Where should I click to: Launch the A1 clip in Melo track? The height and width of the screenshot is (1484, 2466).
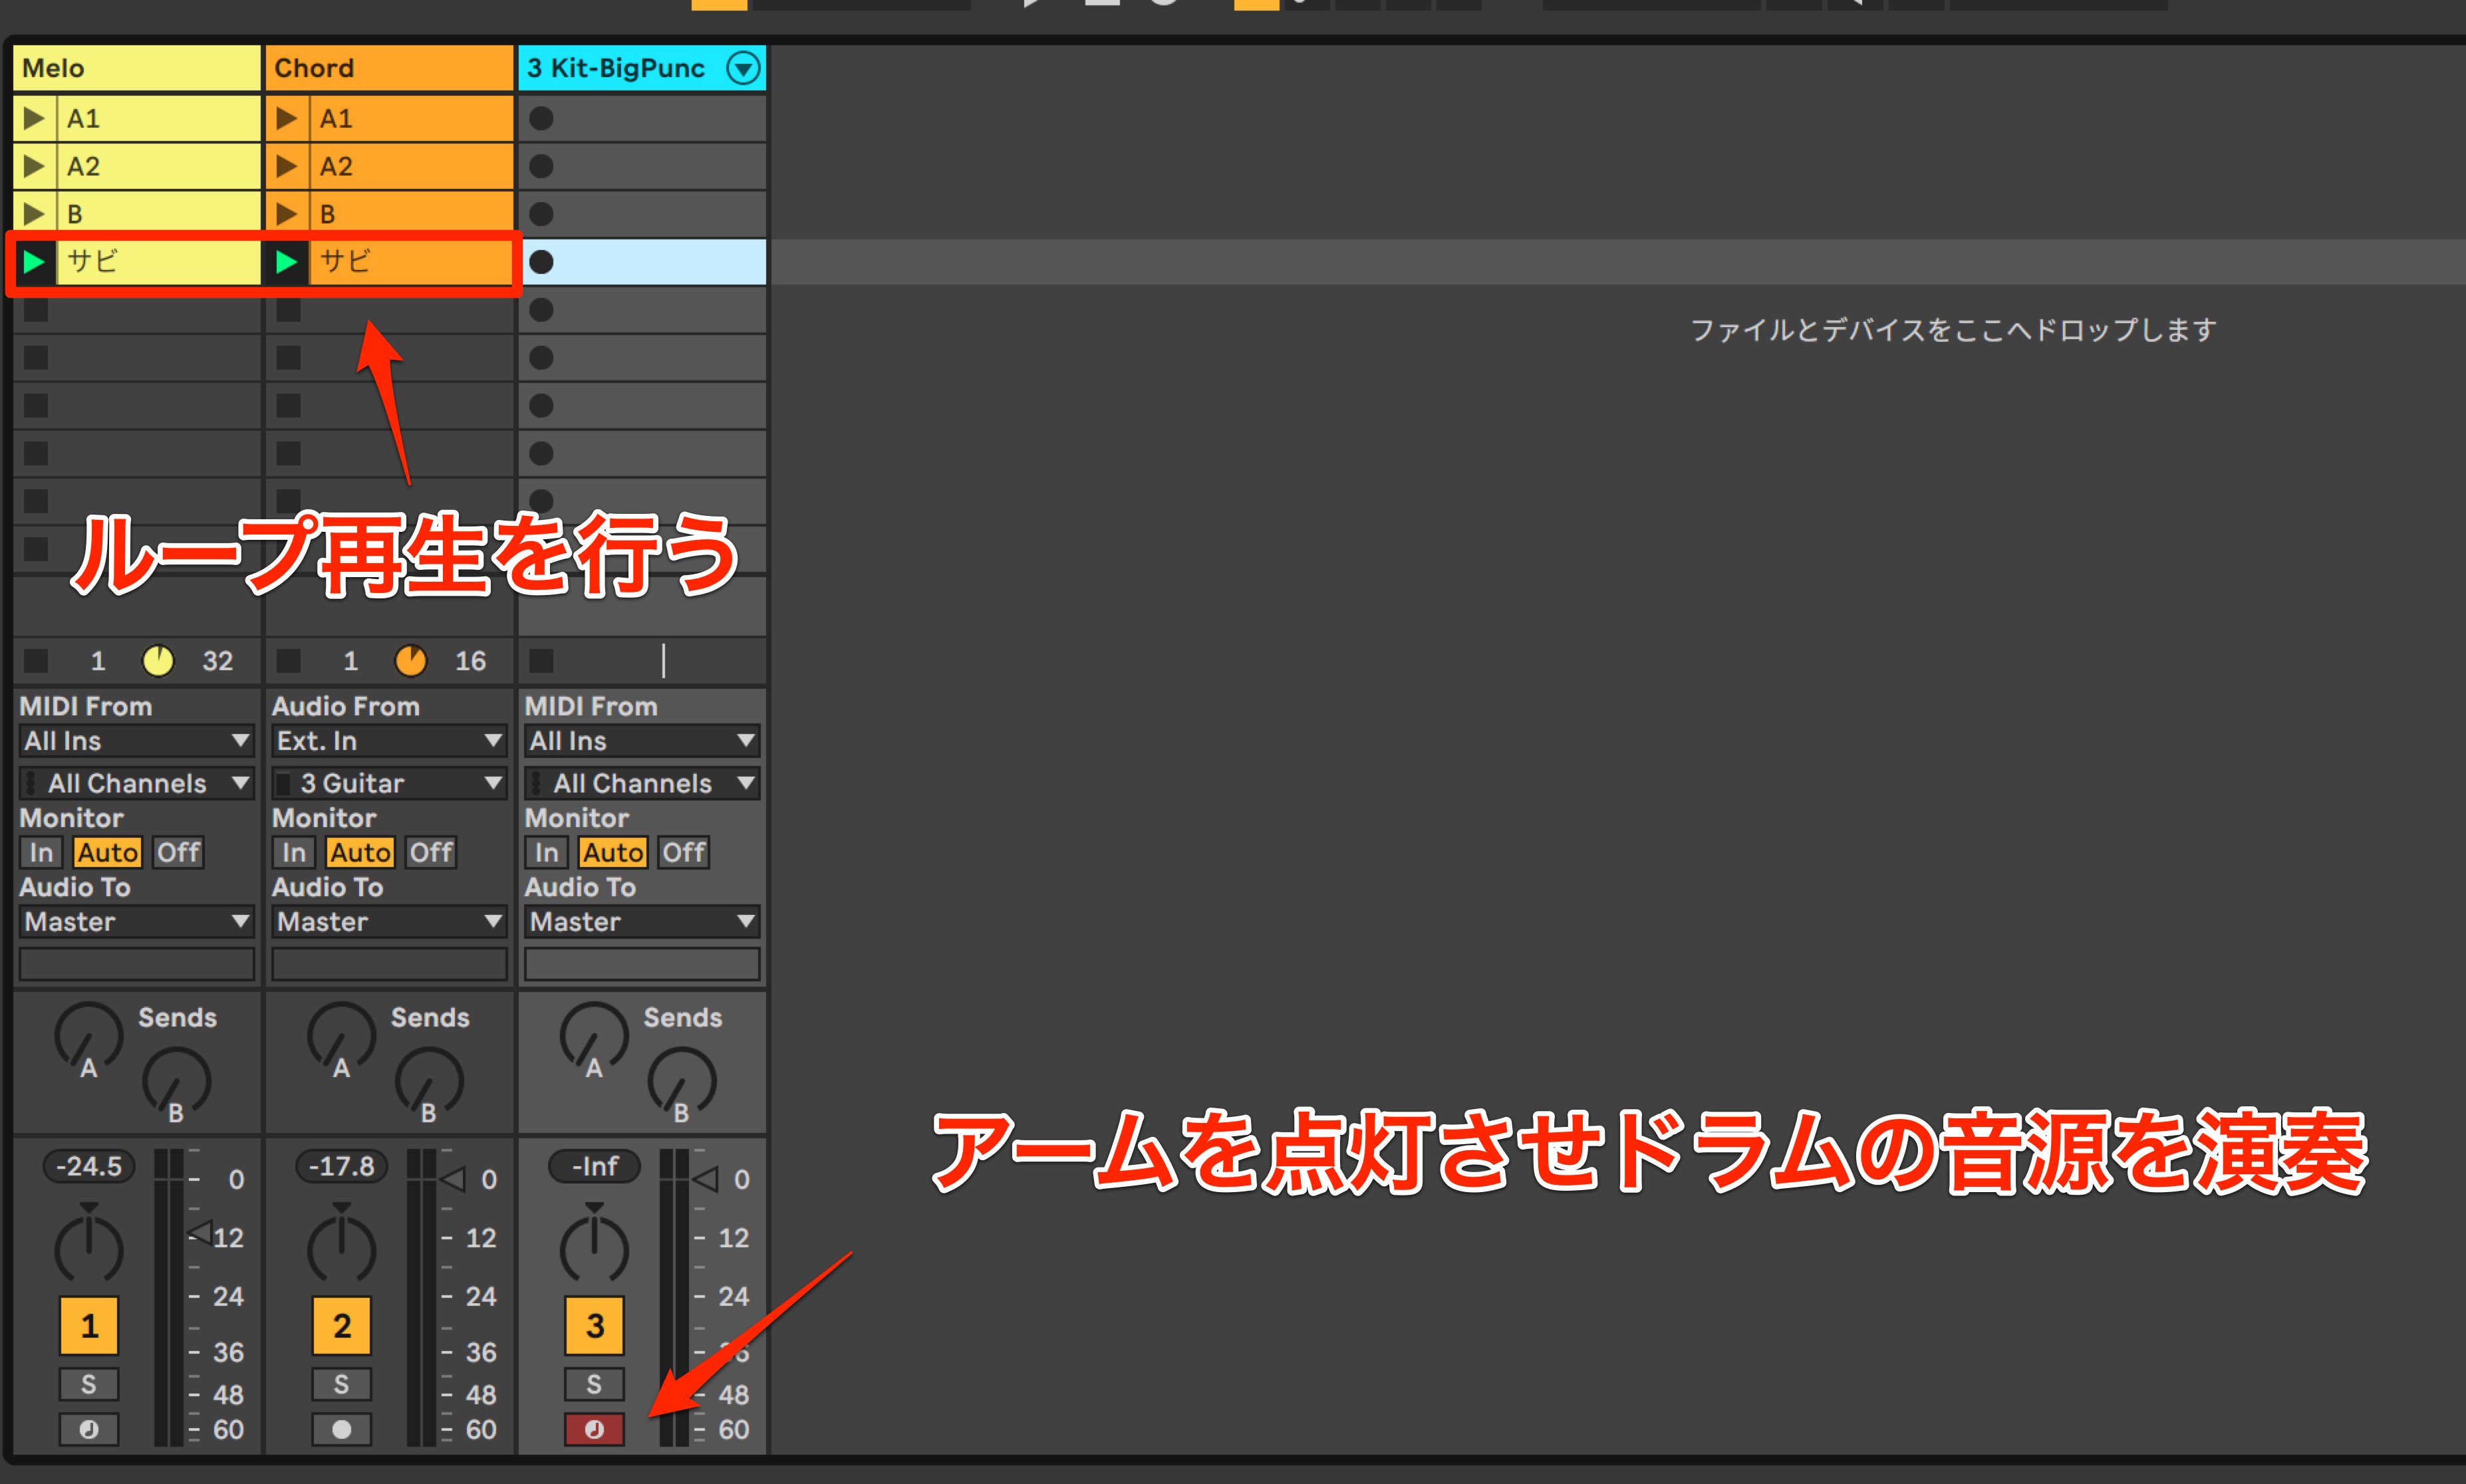pos(34,118)
